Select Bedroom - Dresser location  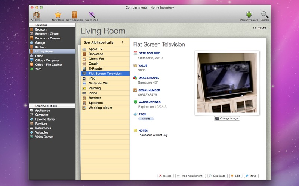tap(52, 38)
